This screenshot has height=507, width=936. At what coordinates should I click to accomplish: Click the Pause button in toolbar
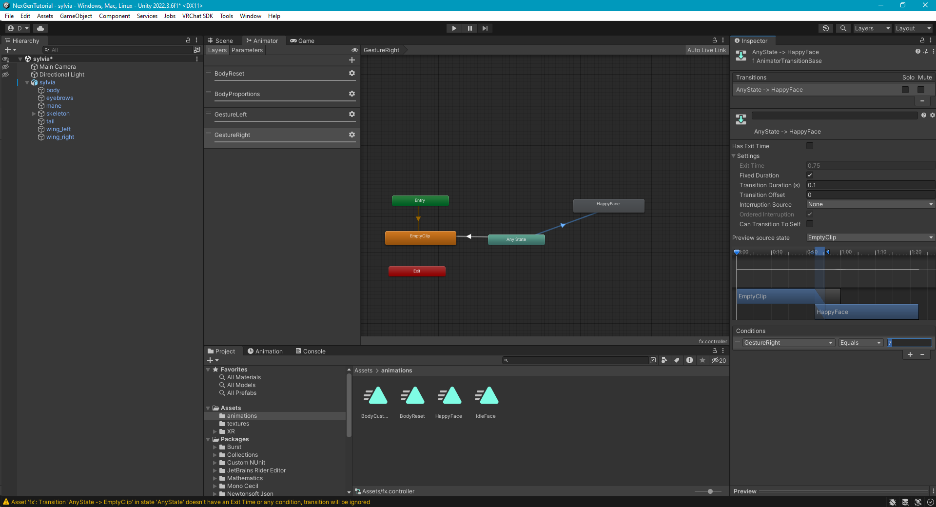point(469,28)
